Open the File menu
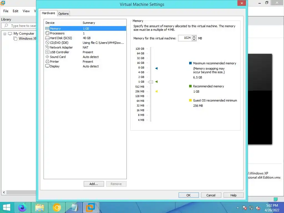Viewport: 284px width, 213px height. [x=6, y=11]
